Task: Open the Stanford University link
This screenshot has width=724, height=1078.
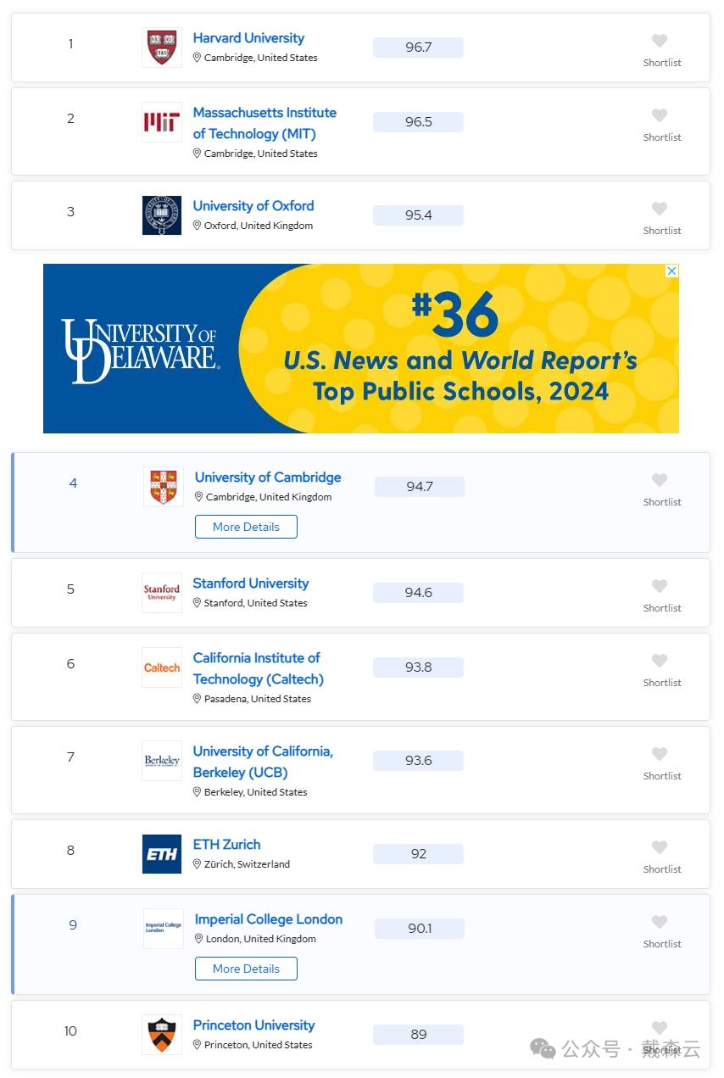Action: (251, 584)
